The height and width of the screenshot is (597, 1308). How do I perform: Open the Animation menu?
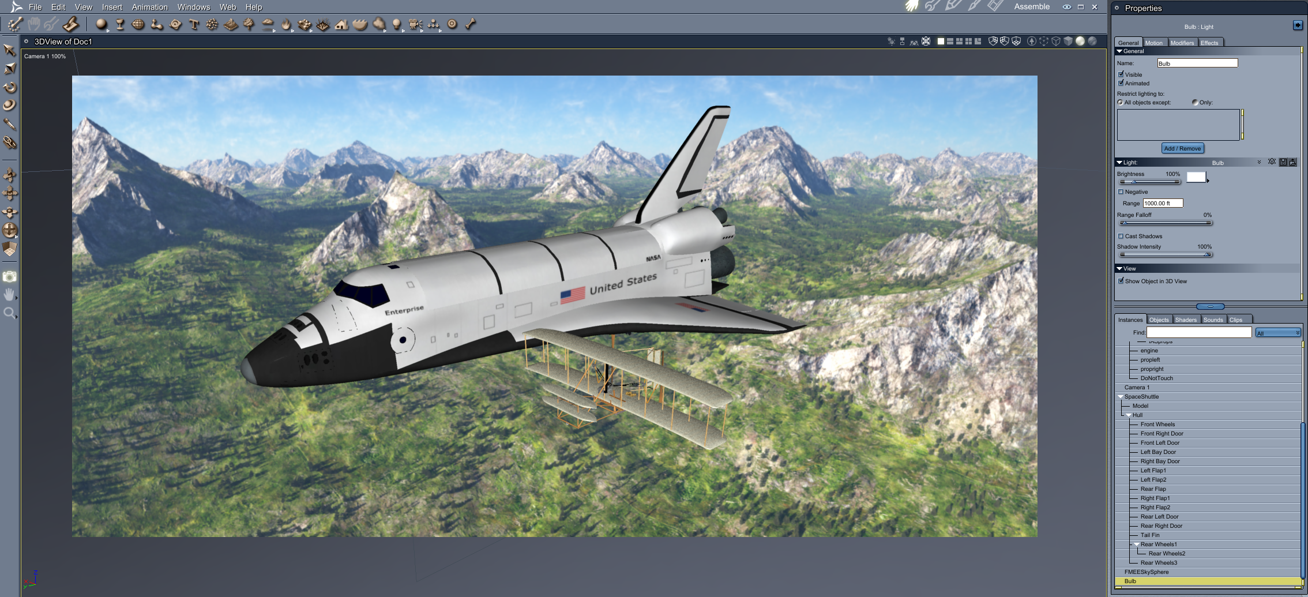click(x=150, y=7)
